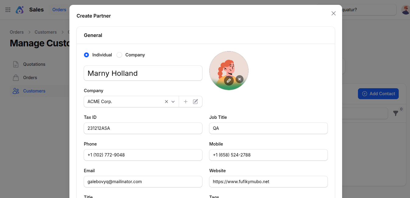Remove the avatar with the x icon
This screenshot has width=410, height=198.
pyautogui.click(x=239, y=79)
